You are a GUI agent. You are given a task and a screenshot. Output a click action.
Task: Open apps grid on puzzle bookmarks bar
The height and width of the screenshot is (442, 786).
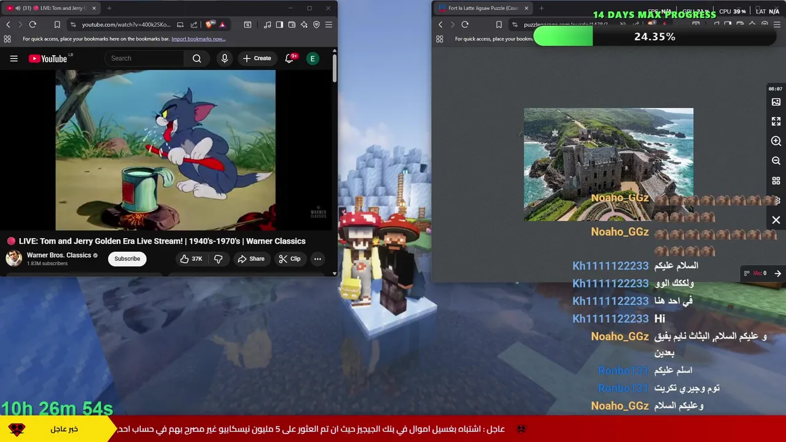440,39
